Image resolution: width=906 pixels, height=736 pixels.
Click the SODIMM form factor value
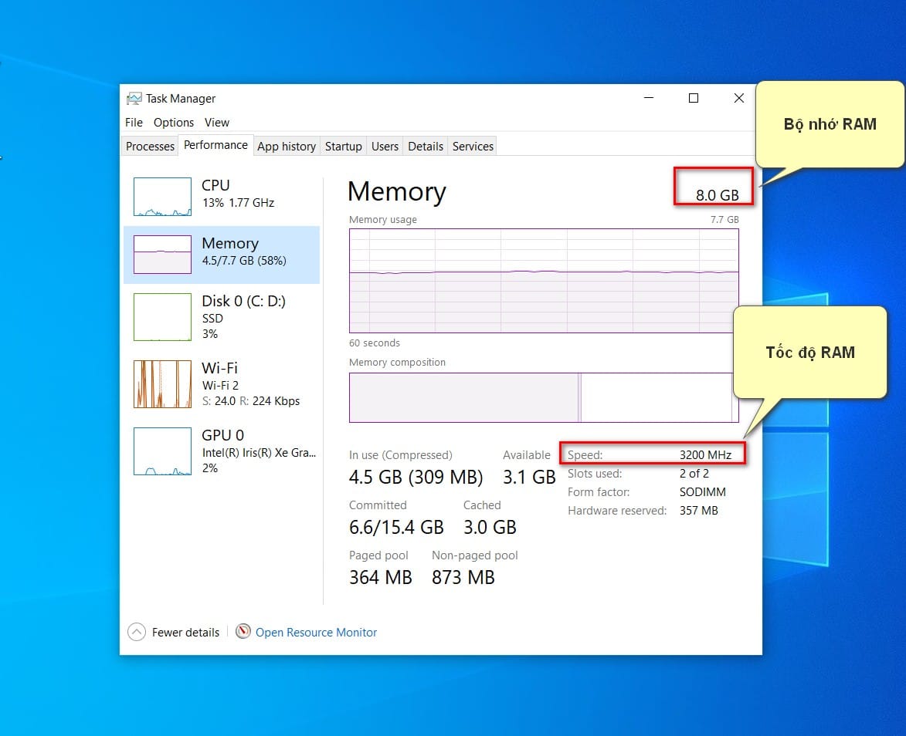point(703,491)
